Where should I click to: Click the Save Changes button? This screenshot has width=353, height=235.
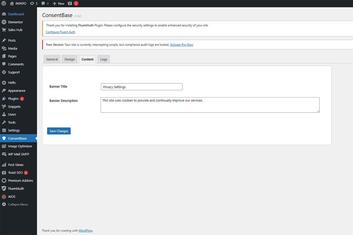point(59,131)
